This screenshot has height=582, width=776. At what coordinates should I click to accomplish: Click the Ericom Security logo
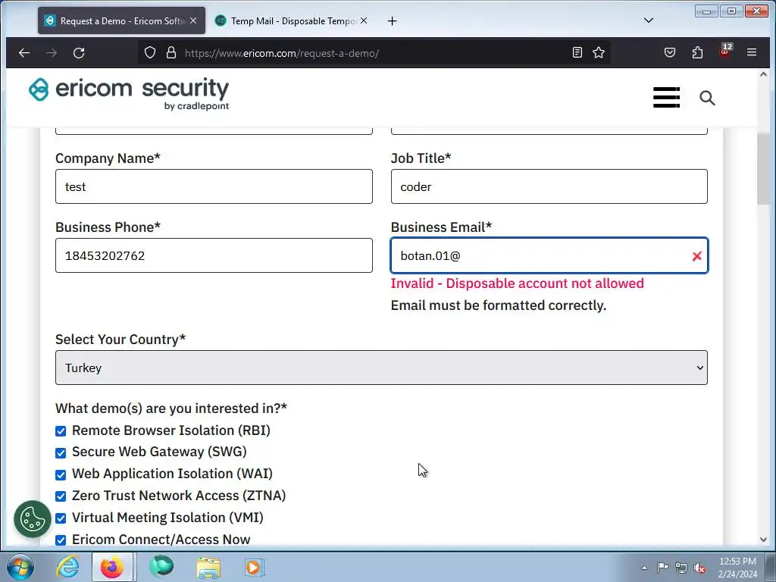coord(129,93)
